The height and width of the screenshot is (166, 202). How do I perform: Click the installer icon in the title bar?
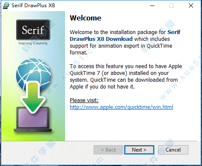coord(6,6)
